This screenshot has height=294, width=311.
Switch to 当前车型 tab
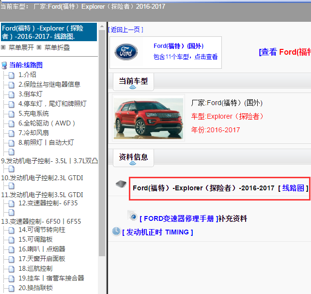point(133,82)
